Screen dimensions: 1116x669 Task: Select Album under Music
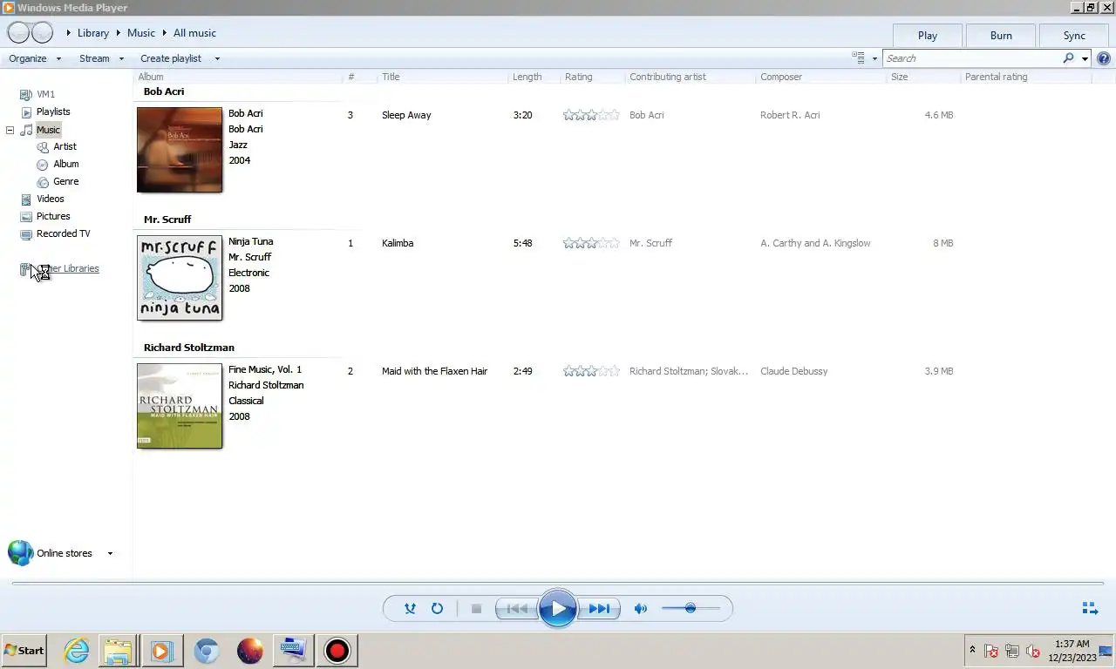(x=65, y=164)
